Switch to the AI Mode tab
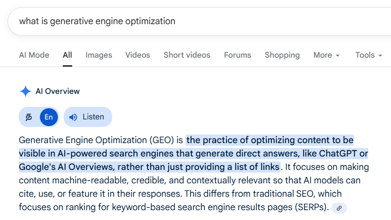 (x=34, y=55)
